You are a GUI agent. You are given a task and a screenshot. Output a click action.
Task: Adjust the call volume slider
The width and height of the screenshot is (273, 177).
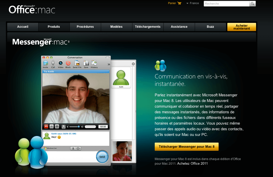[x=74, y=127]
